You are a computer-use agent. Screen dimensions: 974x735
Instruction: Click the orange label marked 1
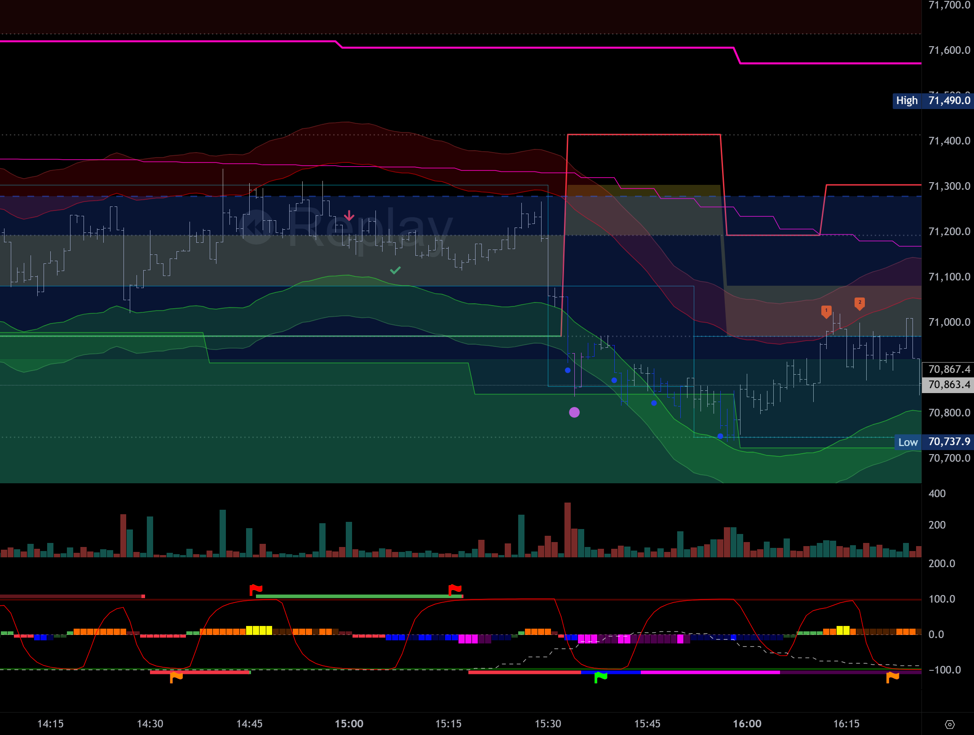coord(826,311)
